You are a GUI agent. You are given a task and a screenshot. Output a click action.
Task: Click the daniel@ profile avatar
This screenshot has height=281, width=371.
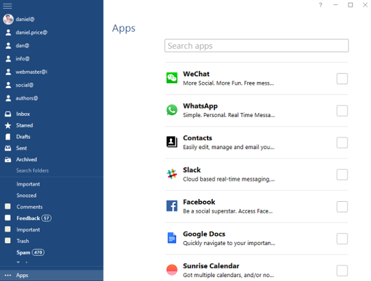coord(8,19)
